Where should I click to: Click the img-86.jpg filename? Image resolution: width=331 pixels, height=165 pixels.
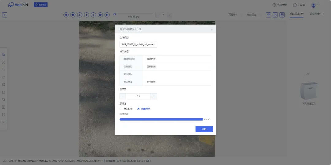pyautogui.click(x=133, y=17)
